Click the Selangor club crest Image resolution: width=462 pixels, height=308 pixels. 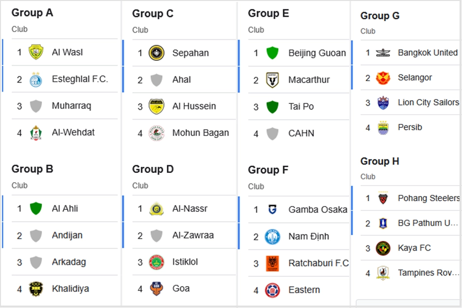point(383,78)
